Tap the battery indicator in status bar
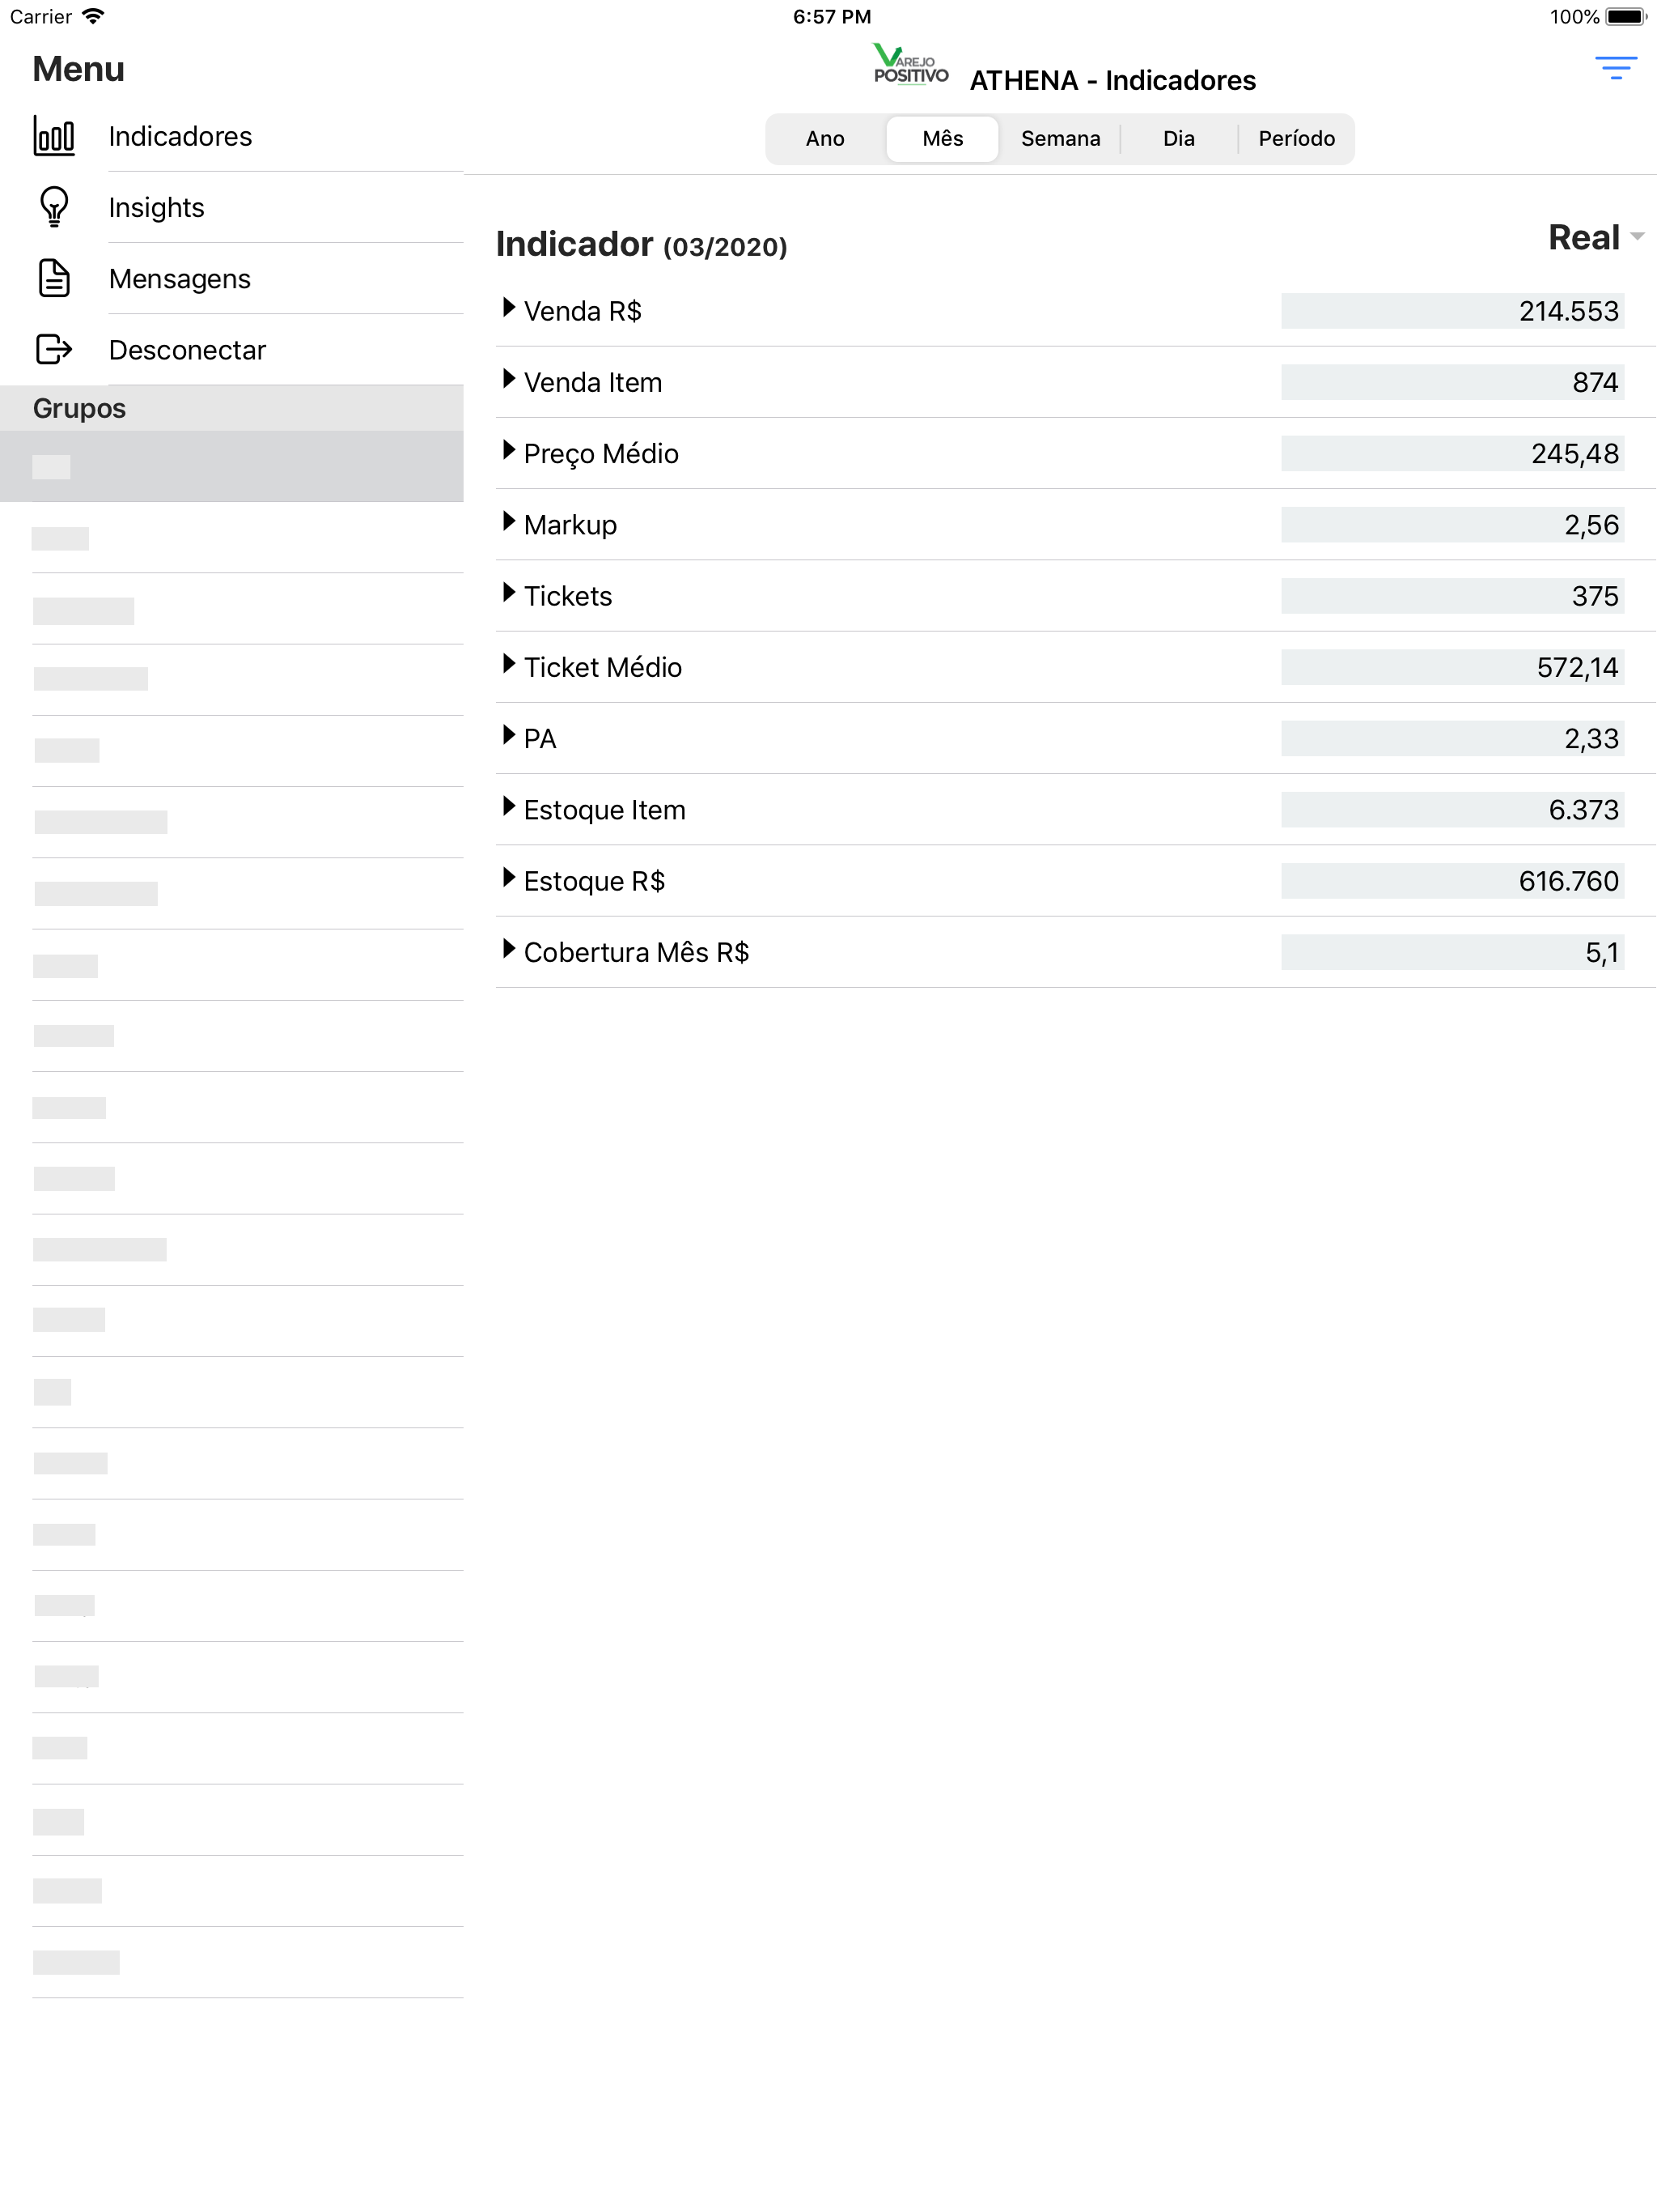 (1626, 17)
